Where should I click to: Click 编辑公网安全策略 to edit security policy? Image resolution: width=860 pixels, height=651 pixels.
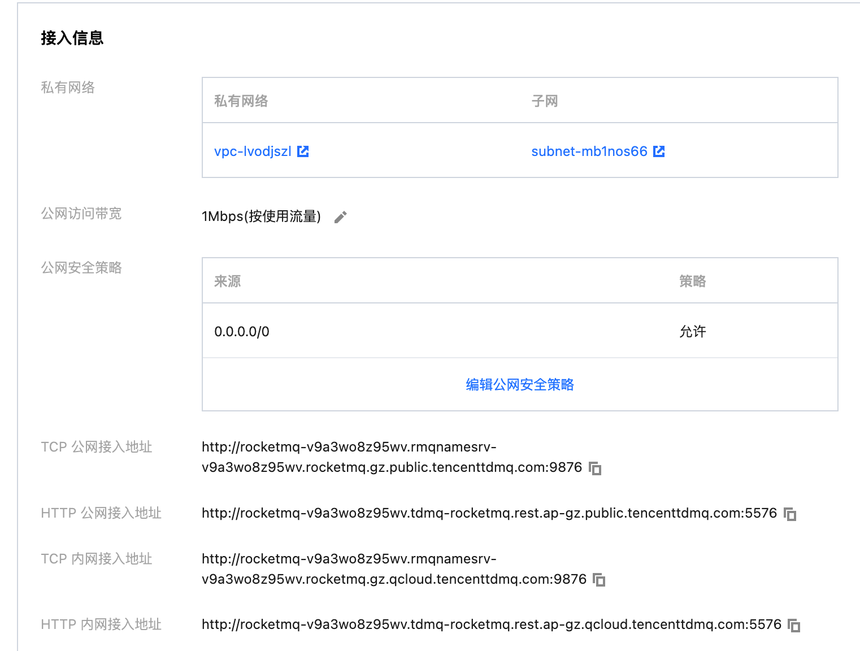point(519,385)
